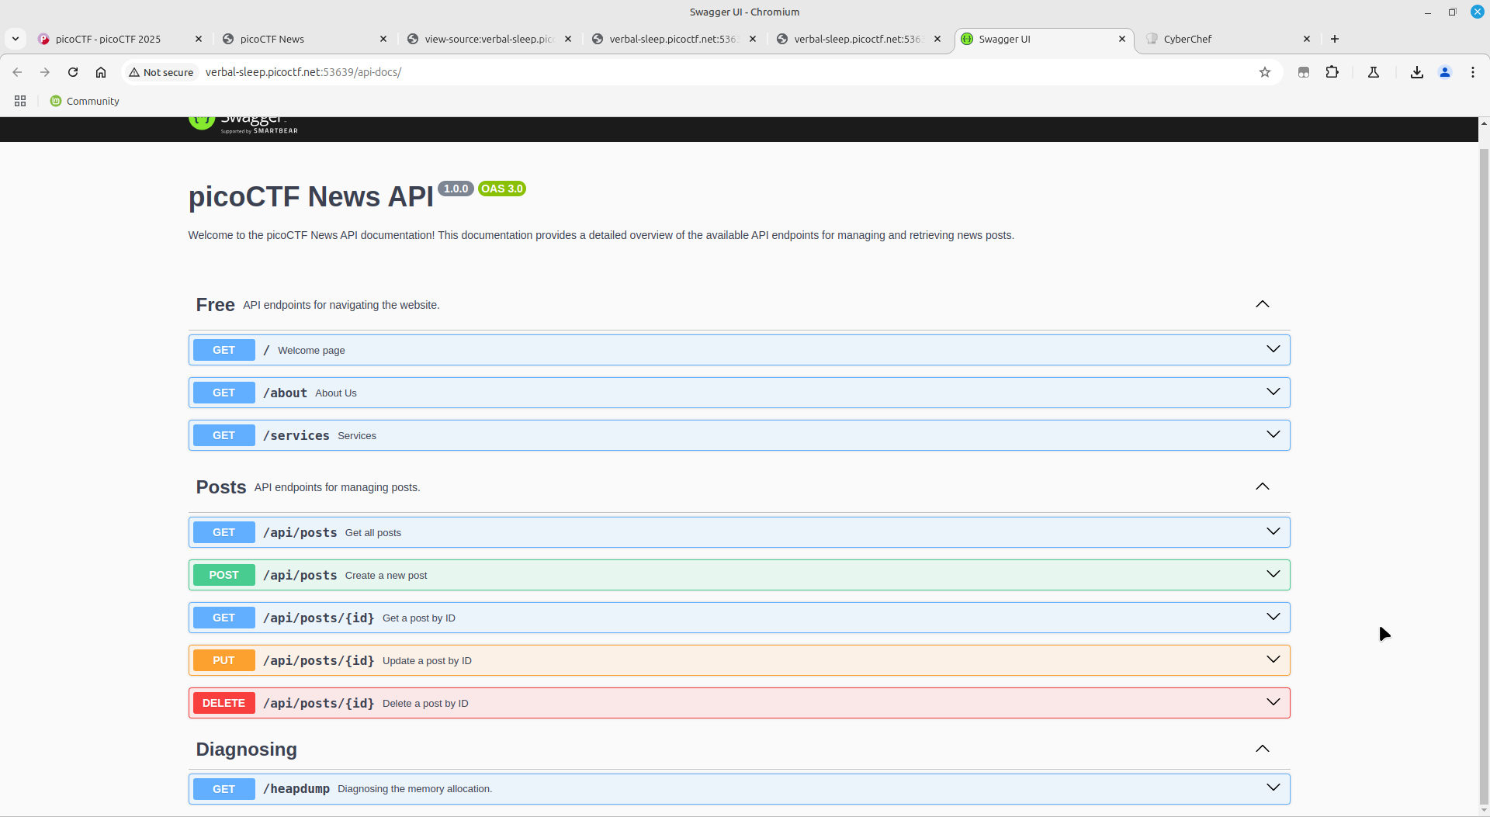
Task: Open the Downloads icon in toolbar
Action: pyautogui.click(x=1416, y=72)
